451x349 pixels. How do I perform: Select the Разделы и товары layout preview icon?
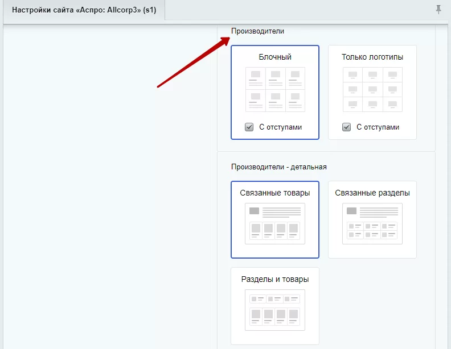pyautogui.click(x=275, y=310)
